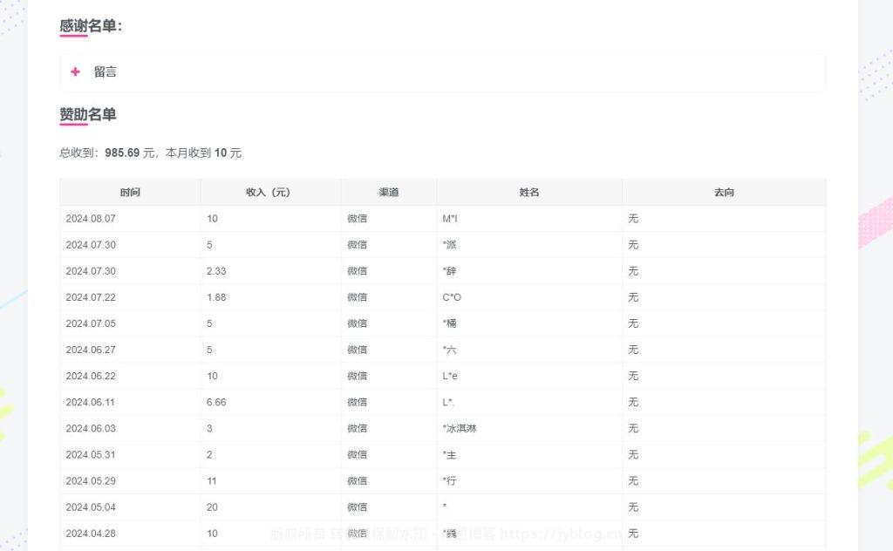
Task: Select the 渠道 column header
Action: pyautogui.click(x=388, y=192)
